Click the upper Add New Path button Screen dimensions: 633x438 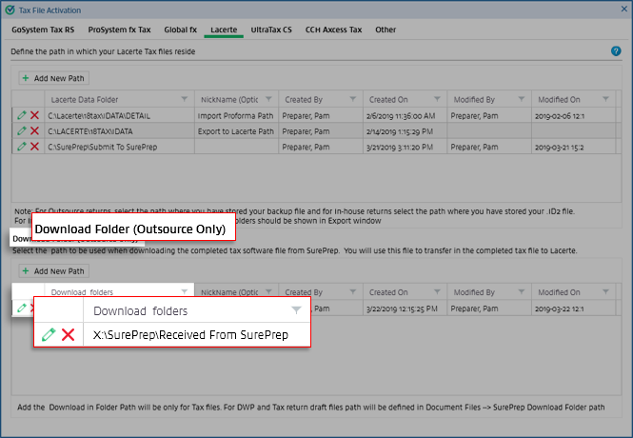coord(54,77)
